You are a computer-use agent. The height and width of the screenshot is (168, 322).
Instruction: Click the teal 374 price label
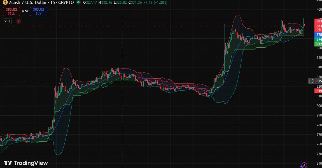pyautogui.click(x=318, y=39)
